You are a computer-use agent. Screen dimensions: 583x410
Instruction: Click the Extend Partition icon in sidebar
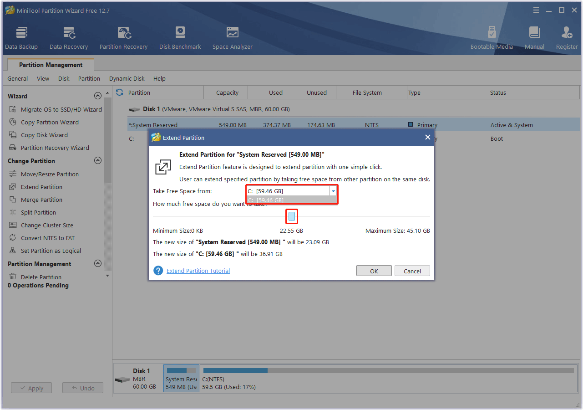[13, 187]
